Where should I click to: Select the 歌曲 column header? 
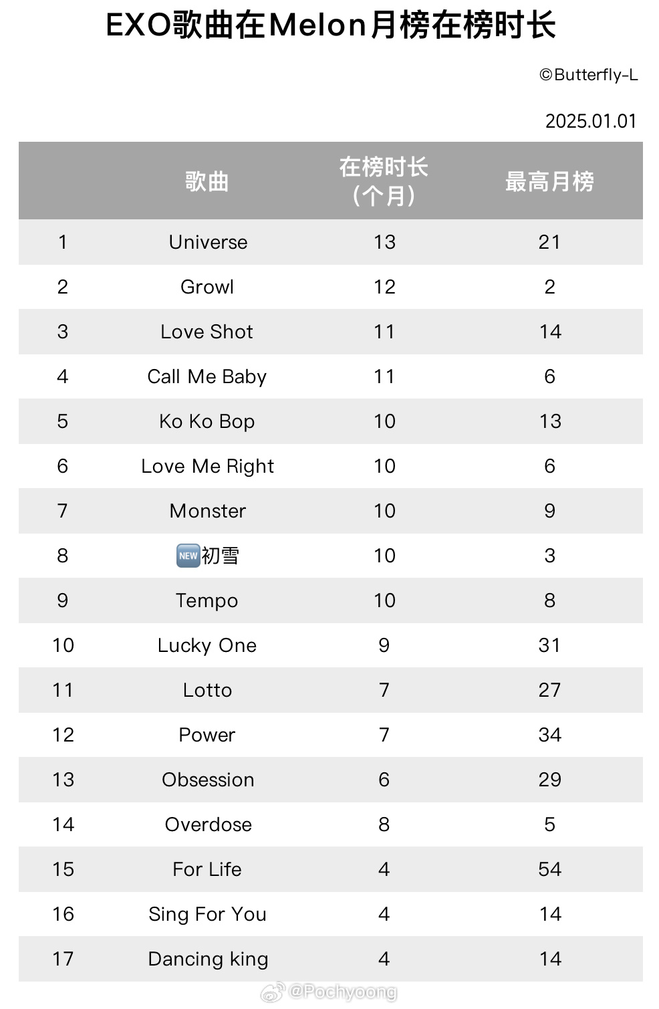pyautogui.click(x=207, y=181)
